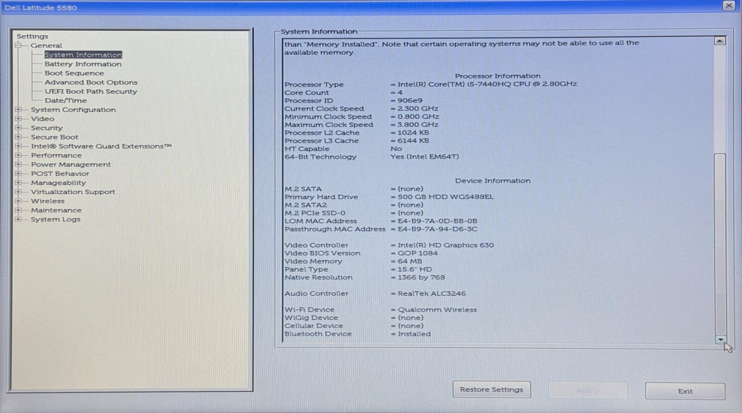Expand the Performance node
The height and width of the screenshot is (413, 742).
18,155
